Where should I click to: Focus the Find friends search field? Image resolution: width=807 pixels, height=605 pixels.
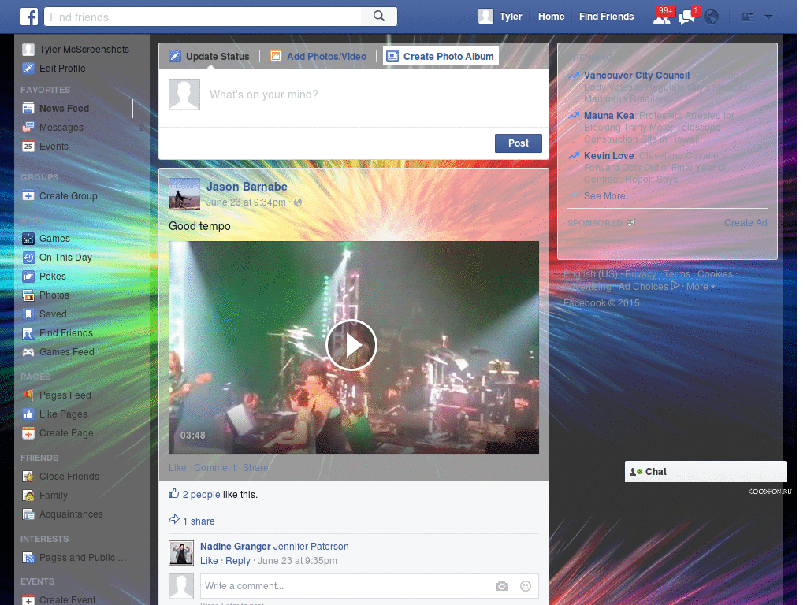click(203, 17)
